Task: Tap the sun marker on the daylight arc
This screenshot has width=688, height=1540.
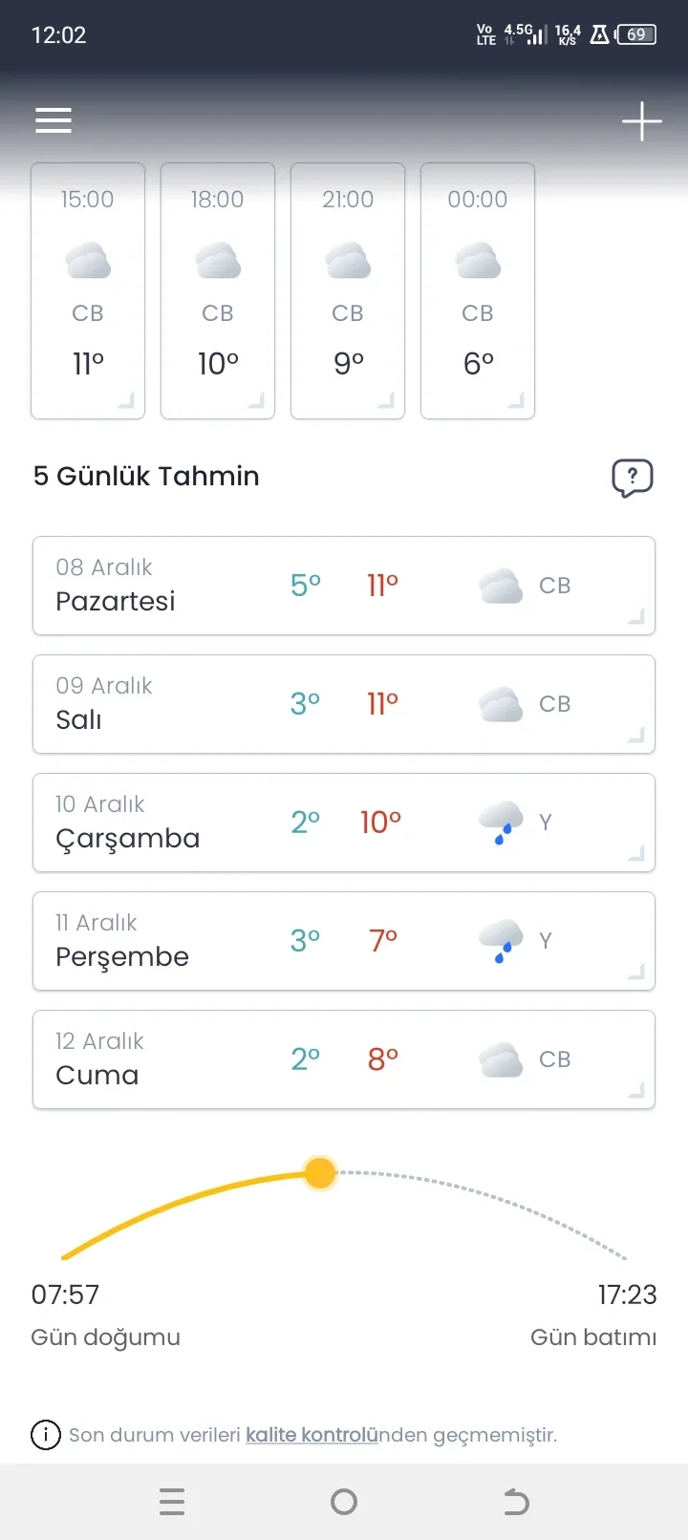Action: click(x=320, y=1172)
